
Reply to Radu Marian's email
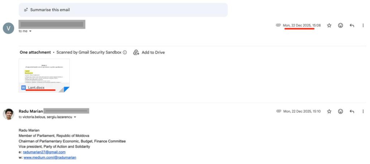352,111
